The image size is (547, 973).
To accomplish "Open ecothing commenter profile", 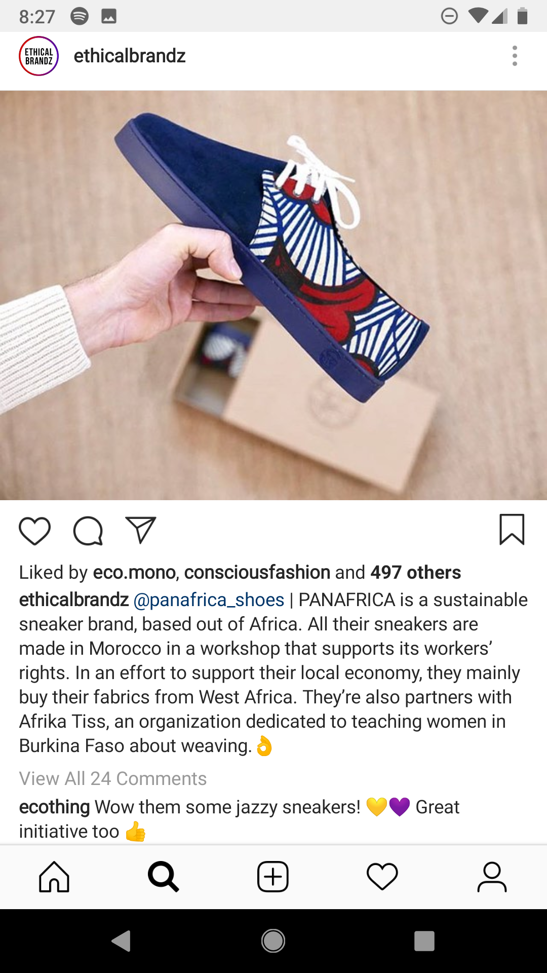I will [x=55, y=807].
